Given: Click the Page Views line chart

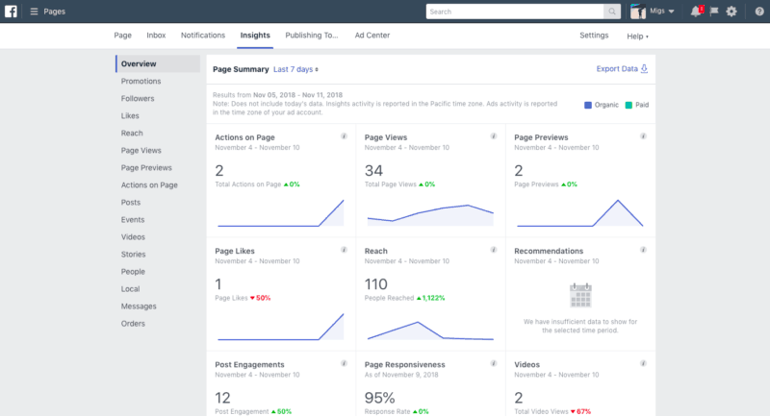Looking at the screenshot, I should [x=430, y=215].
